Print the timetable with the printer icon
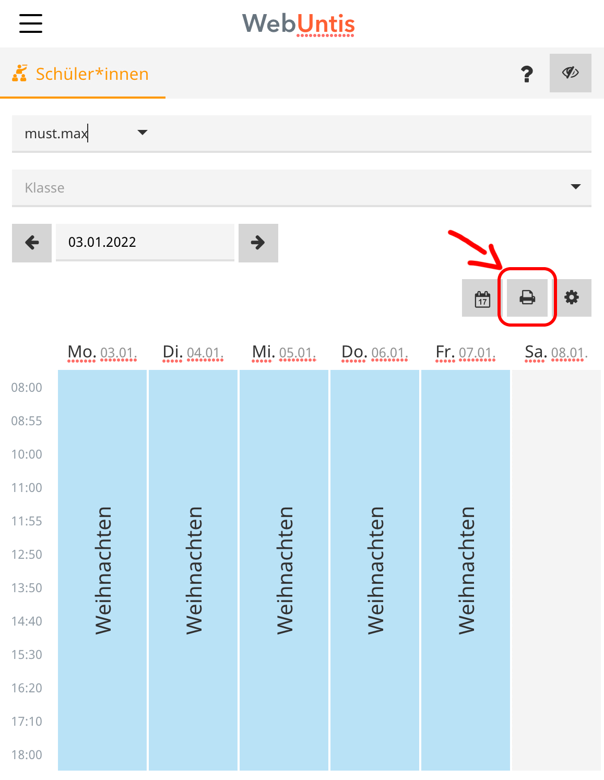Screen dimensions: 604x780 click(x=527, y=298)
